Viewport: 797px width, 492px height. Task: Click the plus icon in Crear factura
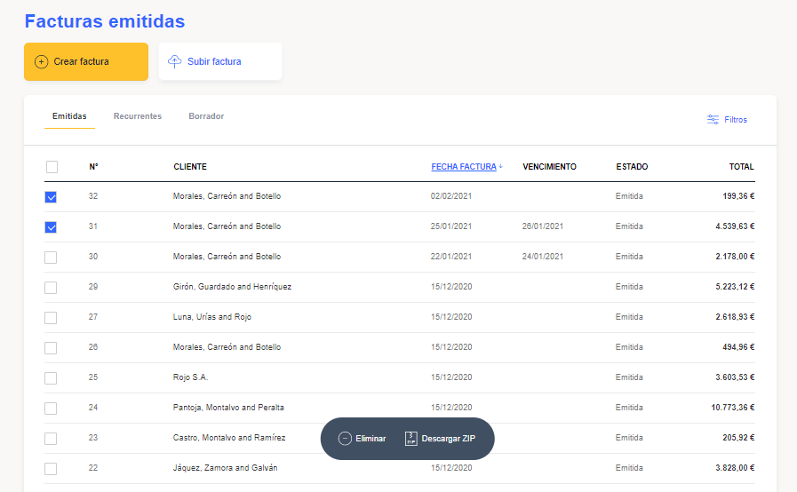(41, 62)
